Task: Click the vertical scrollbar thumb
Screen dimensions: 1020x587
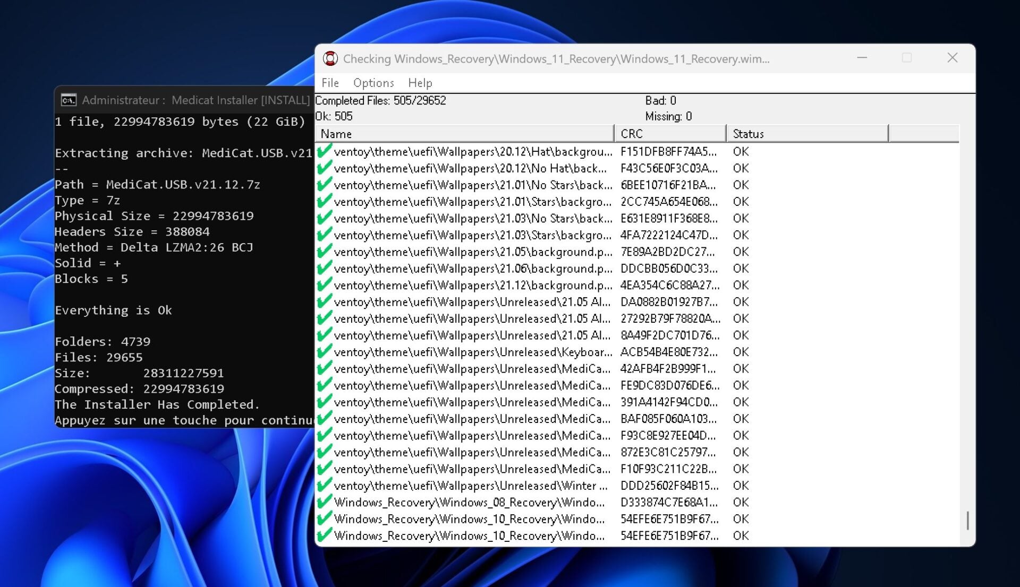Action: pos(967,520)
